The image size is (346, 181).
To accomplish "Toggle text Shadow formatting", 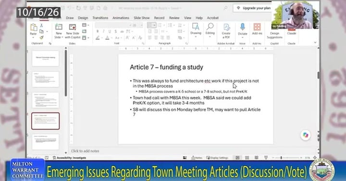I will click(116, 32).
